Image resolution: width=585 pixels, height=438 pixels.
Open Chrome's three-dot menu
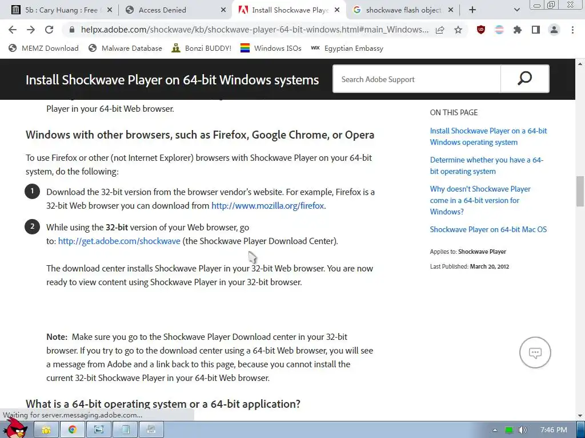tap(572, 30)
